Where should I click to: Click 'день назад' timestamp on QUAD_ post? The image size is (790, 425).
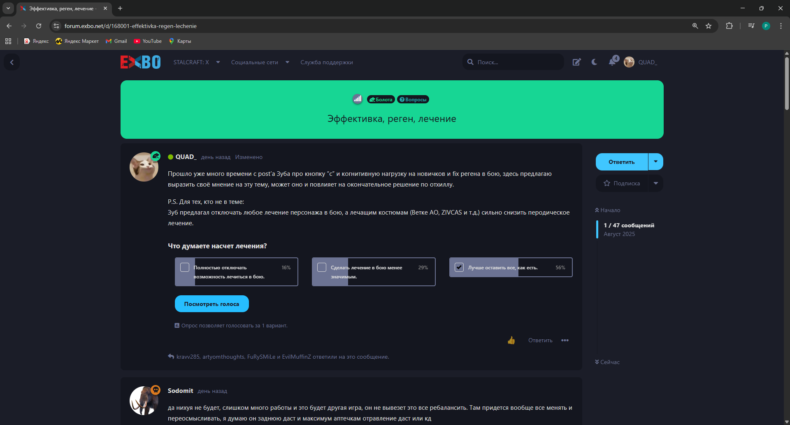pyautogui.click(x=216, y=157)
